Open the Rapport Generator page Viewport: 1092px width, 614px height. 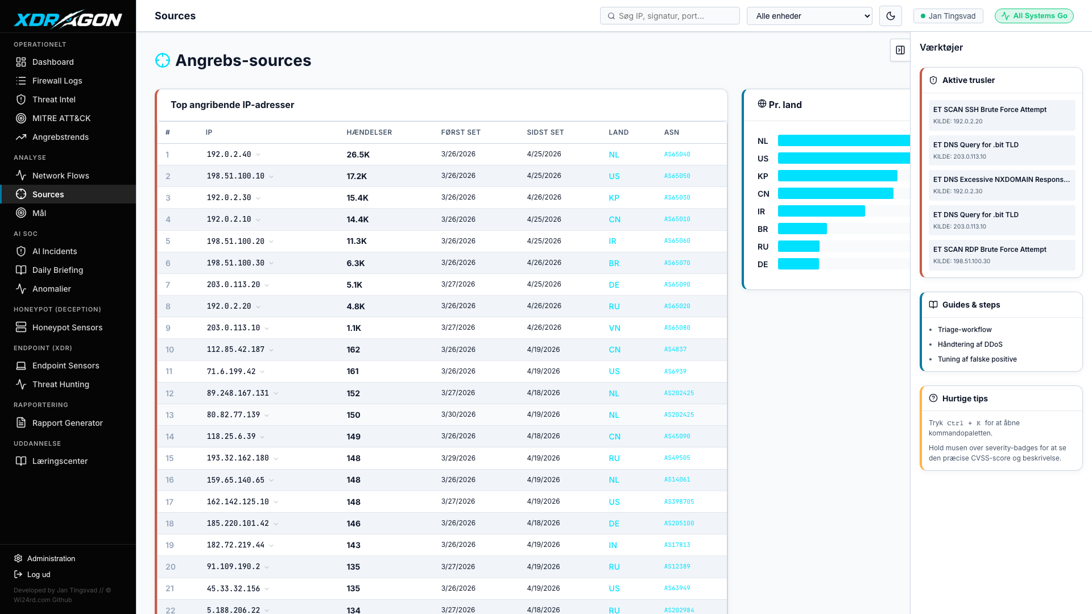[68, 423]
